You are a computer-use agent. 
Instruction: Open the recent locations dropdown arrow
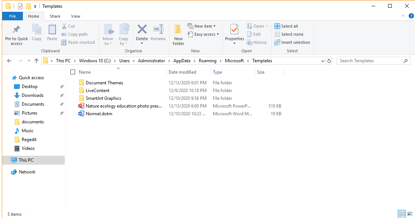[x=29, y=61]
